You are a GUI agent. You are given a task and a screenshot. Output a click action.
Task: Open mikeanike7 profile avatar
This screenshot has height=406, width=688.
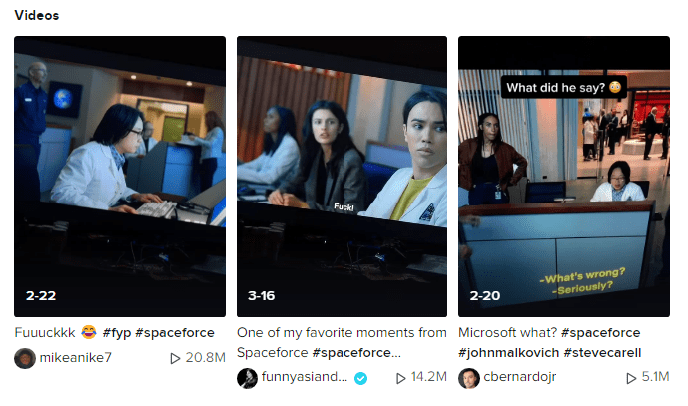click(x=25, y=358)
